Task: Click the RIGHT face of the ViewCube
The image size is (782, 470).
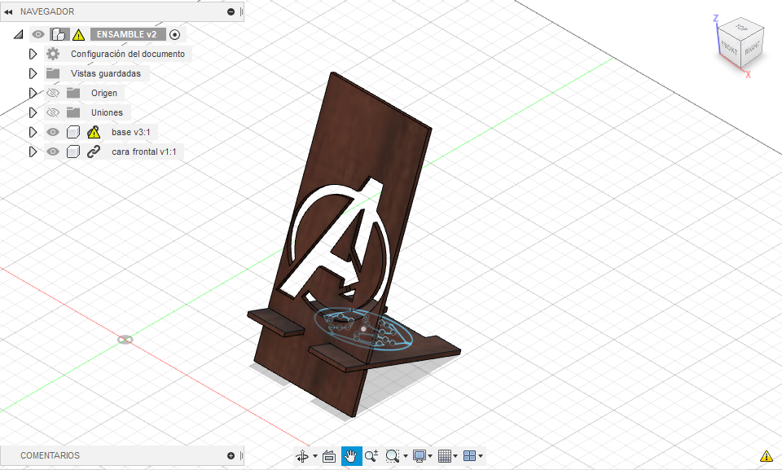Action: 752,48
